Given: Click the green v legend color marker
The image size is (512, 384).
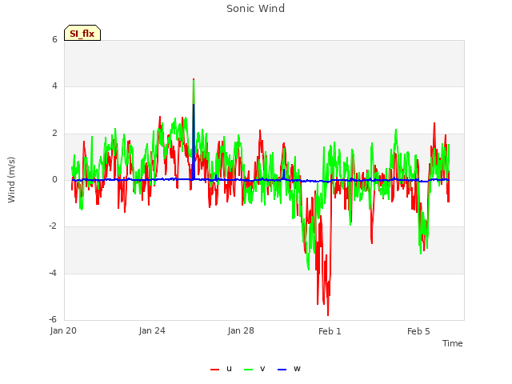Looking at the screenshot, I should tap(249, 370).
